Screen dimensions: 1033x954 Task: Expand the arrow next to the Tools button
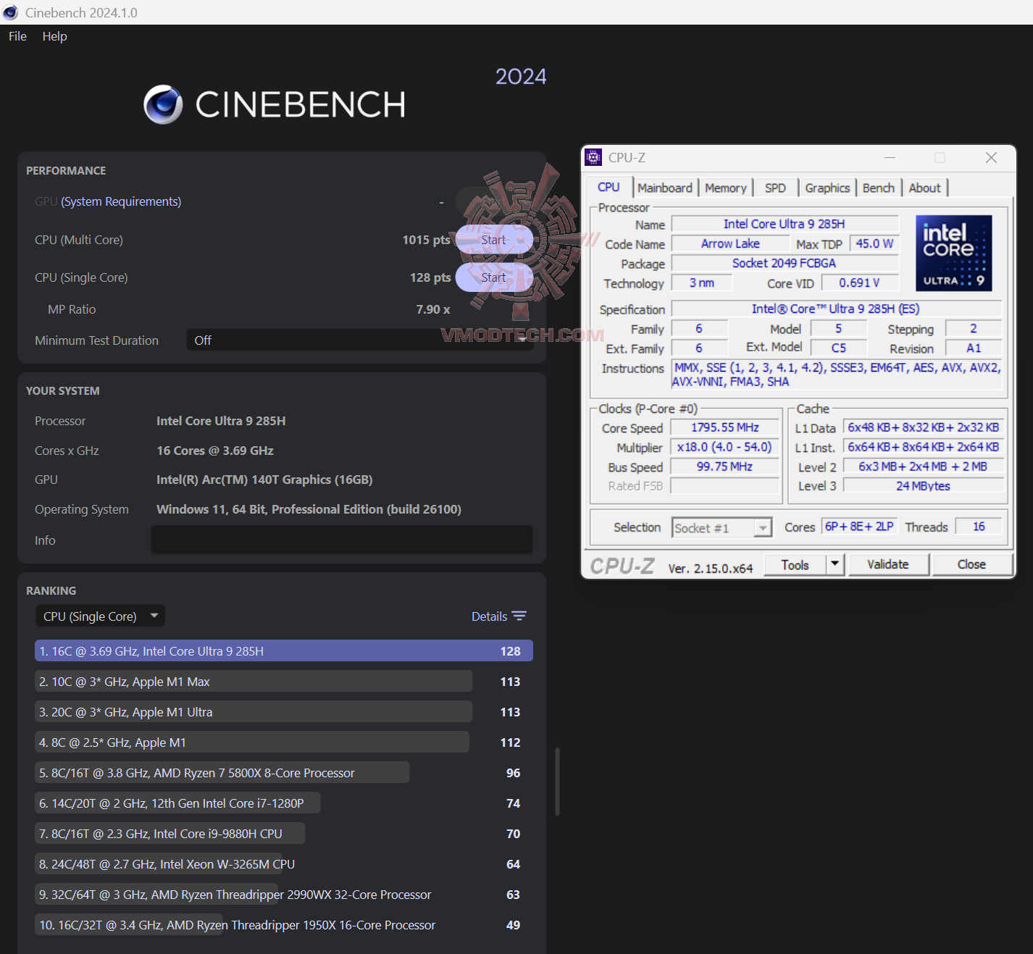(835, 564)
